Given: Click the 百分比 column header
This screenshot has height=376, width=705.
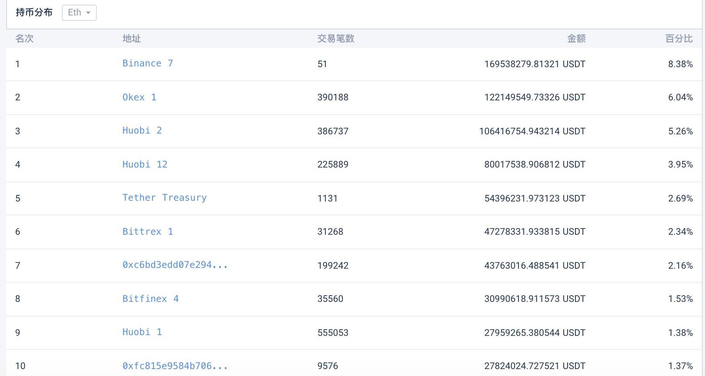Looking at the screenshot, I should 679,39.
